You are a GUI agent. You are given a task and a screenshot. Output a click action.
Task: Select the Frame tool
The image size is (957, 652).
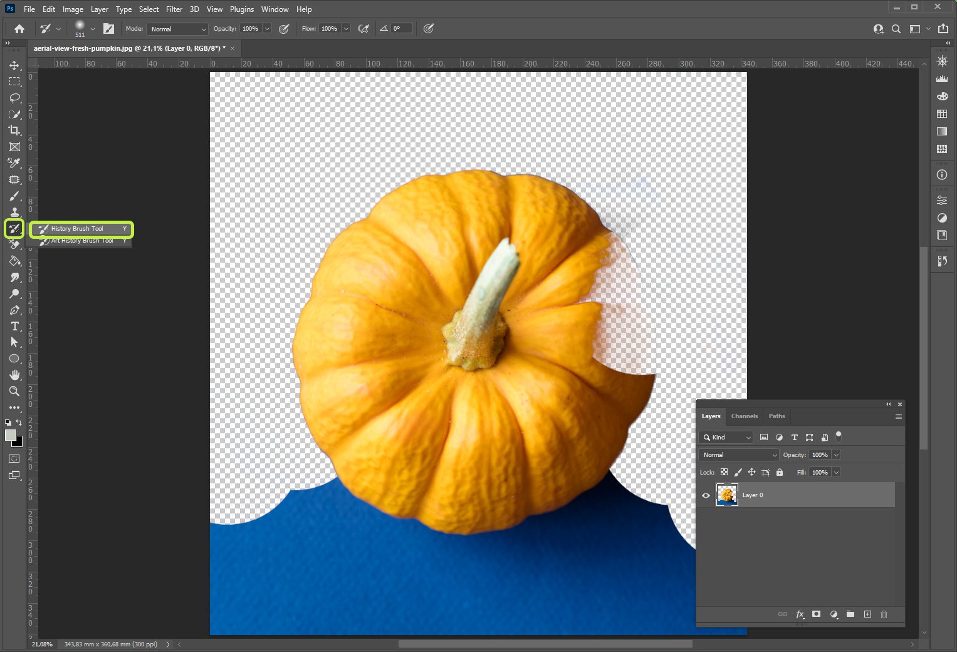pyautogui.click(x=14, y=147)
